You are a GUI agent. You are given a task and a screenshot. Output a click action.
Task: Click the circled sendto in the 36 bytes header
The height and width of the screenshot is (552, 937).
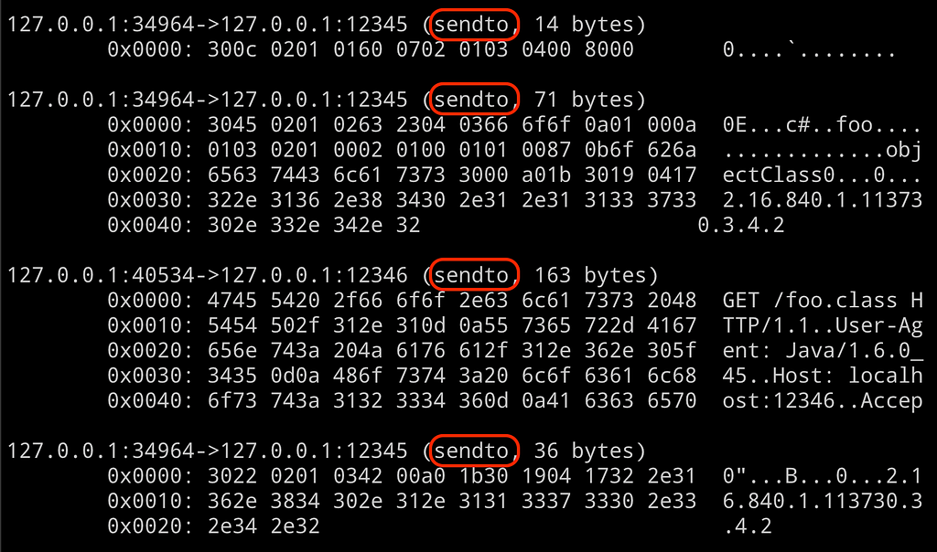click(471, 451)
